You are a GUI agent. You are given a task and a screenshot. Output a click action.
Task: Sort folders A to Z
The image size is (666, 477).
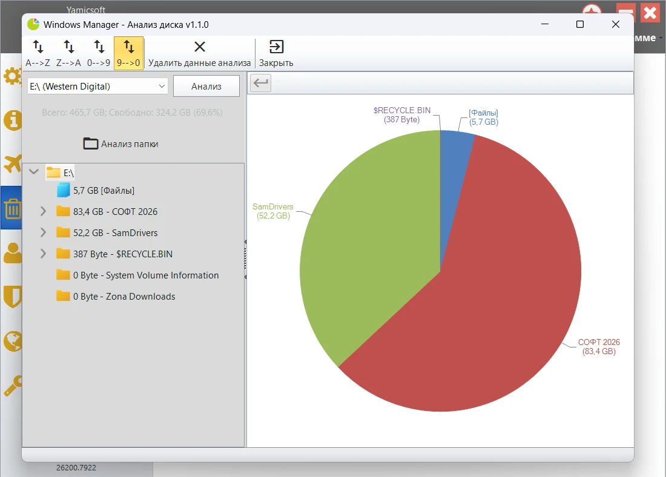click(38, 53)
